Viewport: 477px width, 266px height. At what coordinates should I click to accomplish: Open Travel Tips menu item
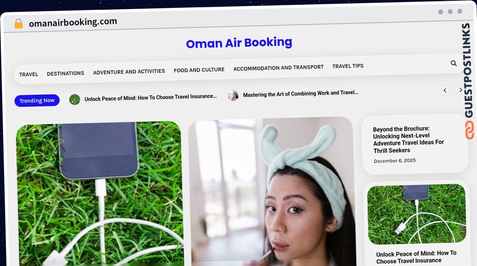tap(348, 66)
